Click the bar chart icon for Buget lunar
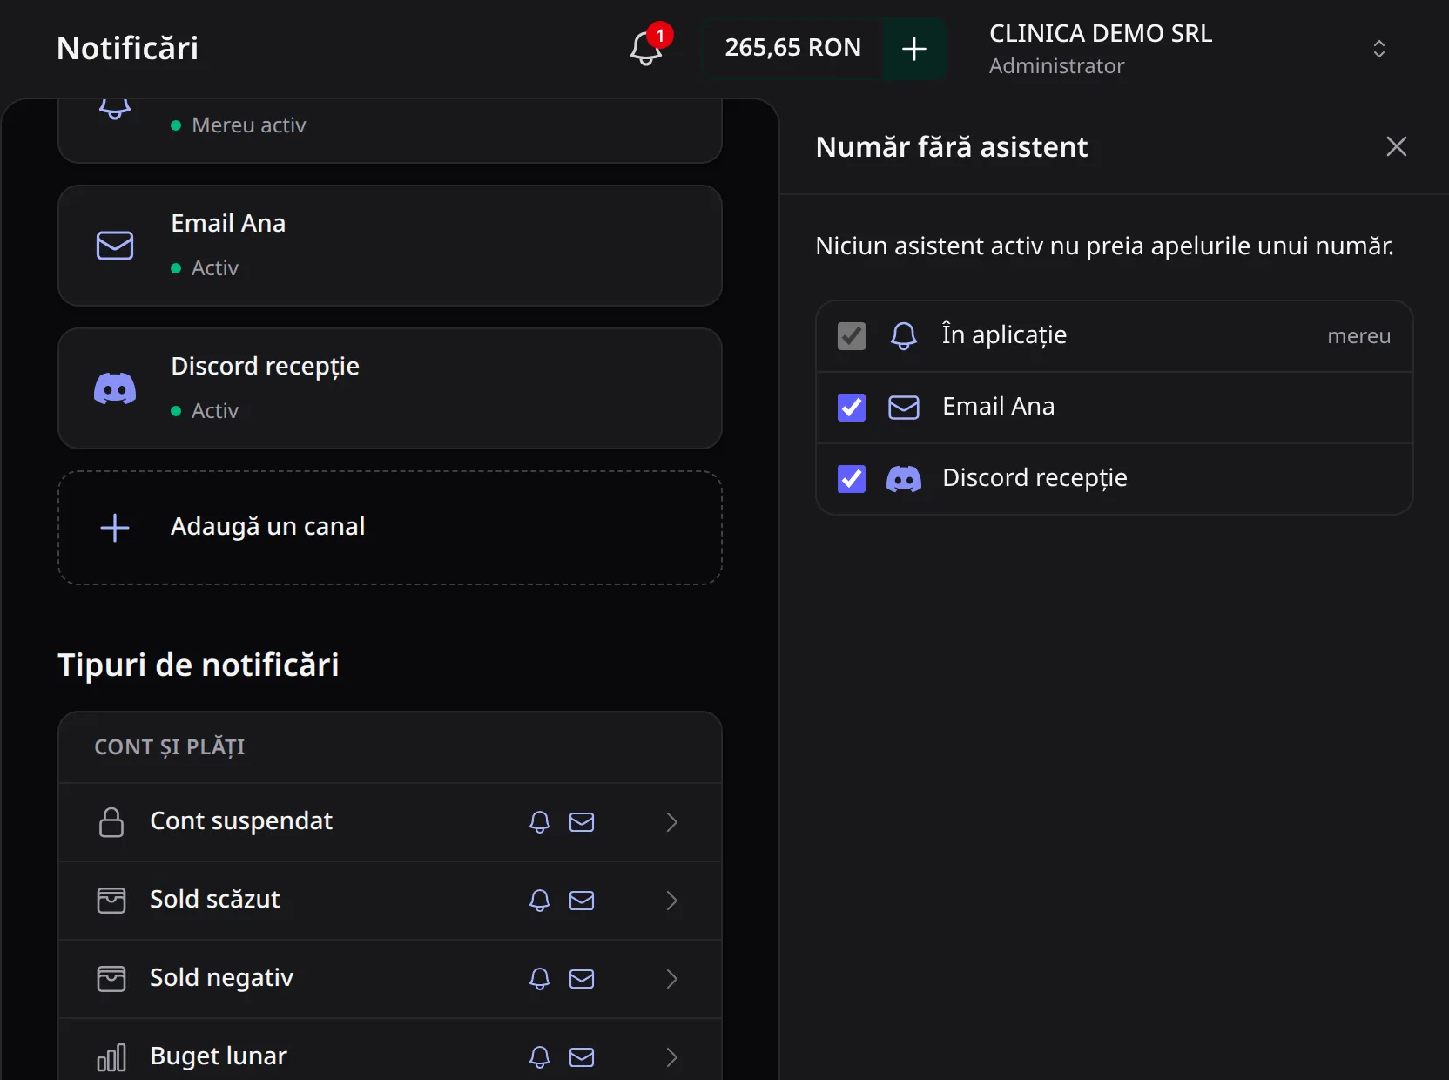 pos(111,1057)
